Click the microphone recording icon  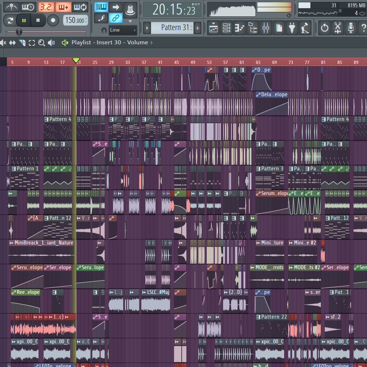351,28
